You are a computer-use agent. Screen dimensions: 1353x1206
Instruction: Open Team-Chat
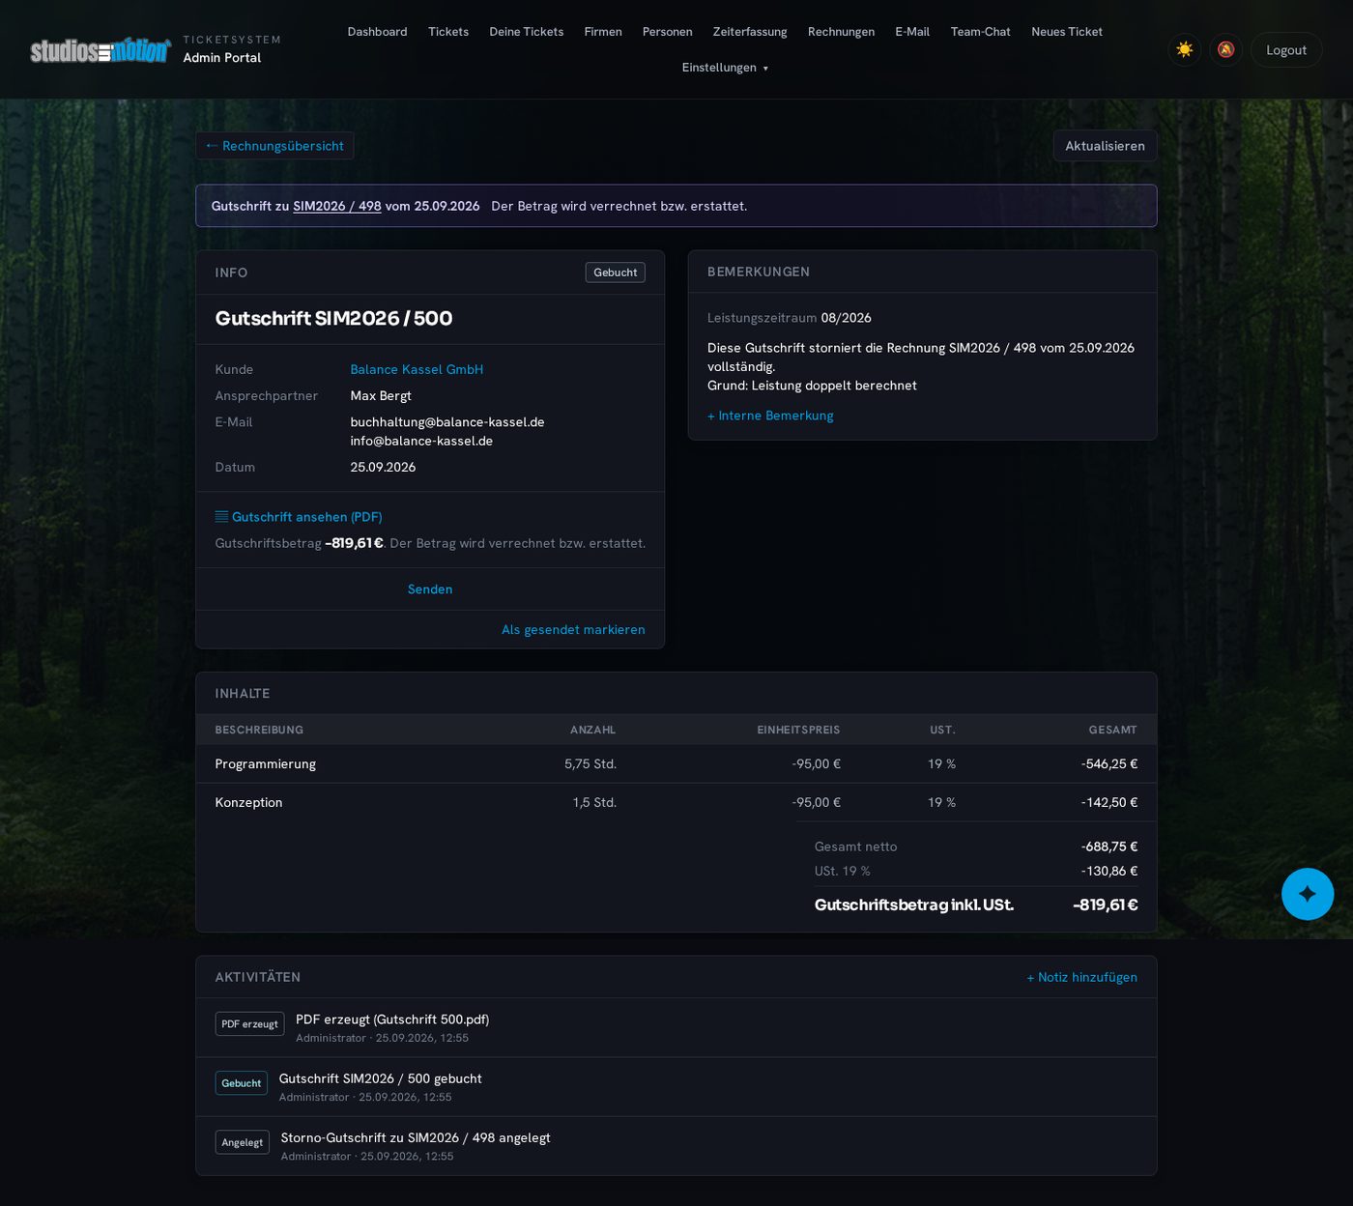click(980, 32)
